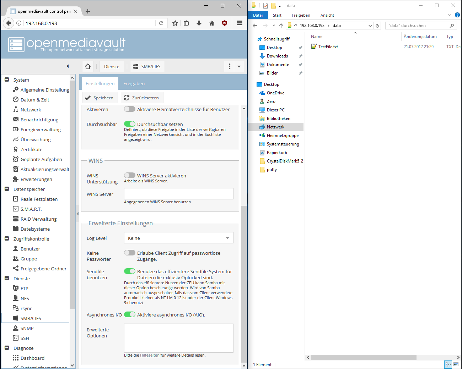462x369 pixels.
Task: Open the Ansicht ribbon tab in Explorer
Action: click(327, 15)
